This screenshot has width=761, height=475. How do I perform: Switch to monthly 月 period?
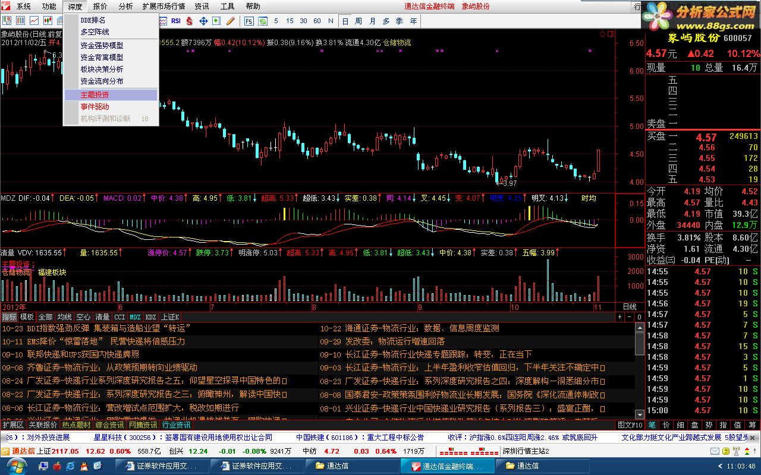[x=372, y=21]
